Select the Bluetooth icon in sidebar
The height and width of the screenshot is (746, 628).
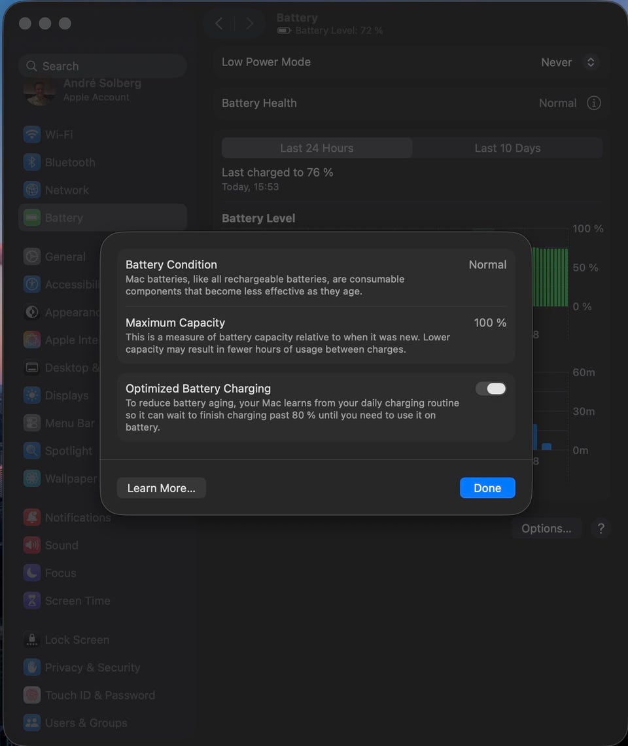point(32,162)
